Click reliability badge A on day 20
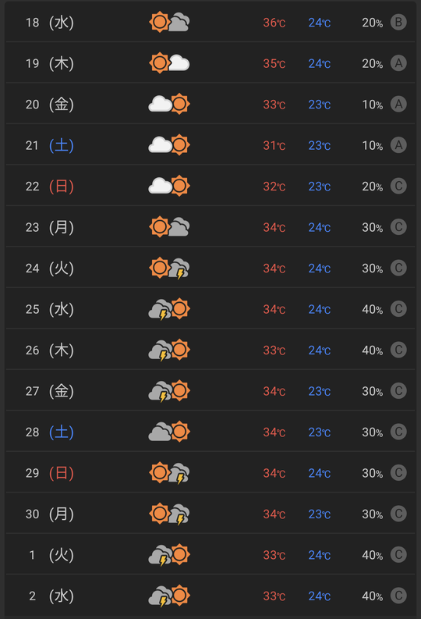 tap(398, 105)
